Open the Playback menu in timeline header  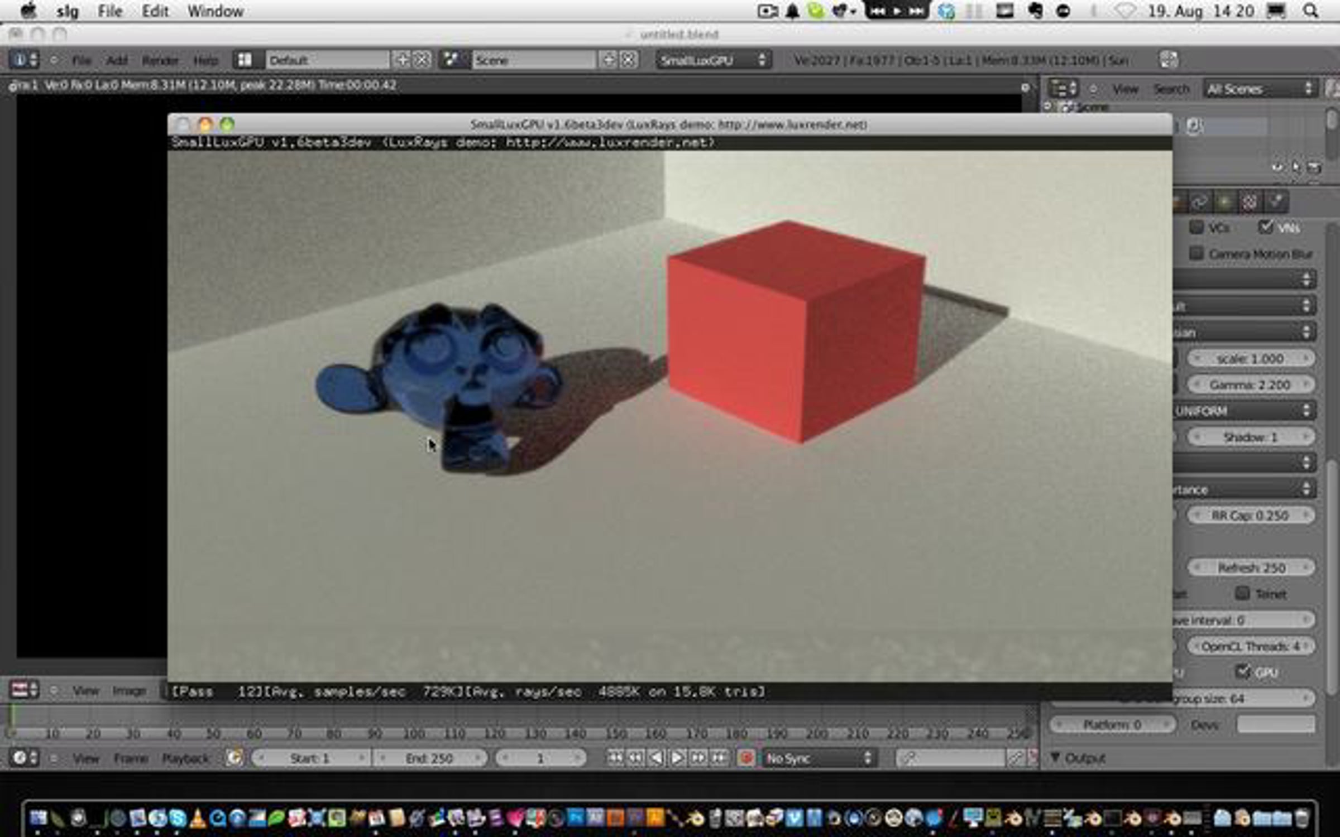point(185,758)
